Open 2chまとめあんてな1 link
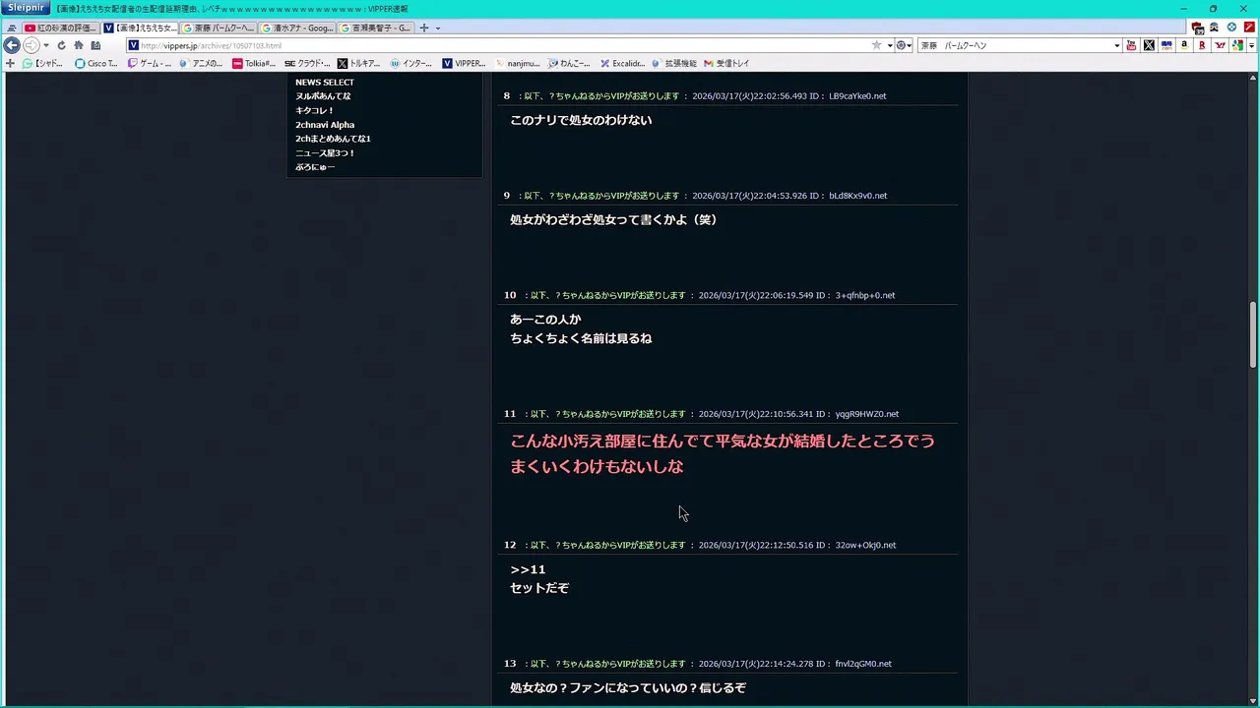 pyautogui.click(x=333, y=139)
